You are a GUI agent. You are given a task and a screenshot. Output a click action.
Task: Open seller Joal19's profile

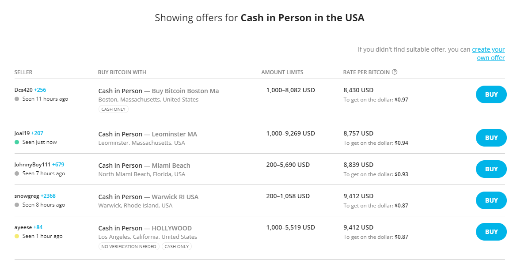click(22, 133)
